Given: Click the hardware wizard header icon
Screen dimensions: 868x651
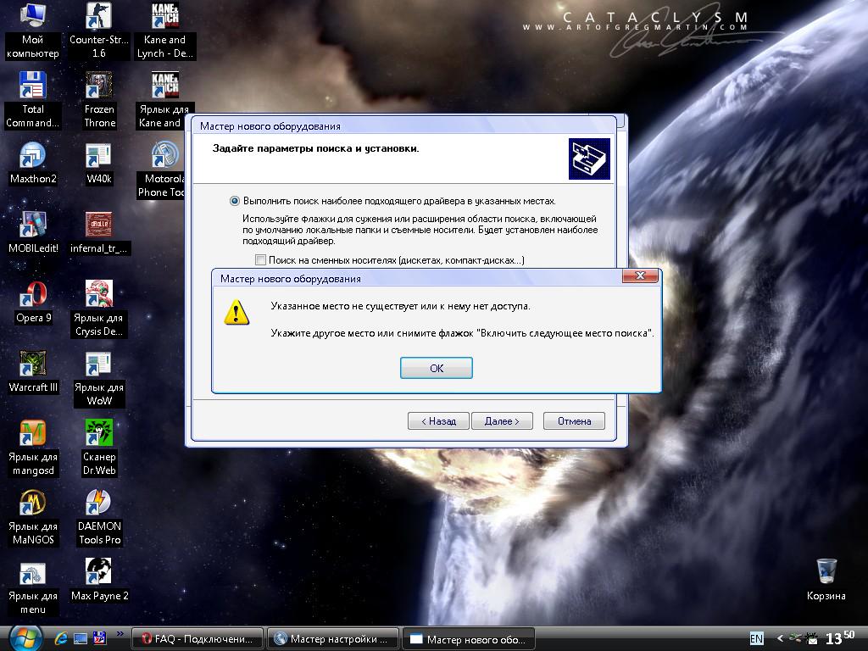Looking at the screenshot, I should coord(589,159).
